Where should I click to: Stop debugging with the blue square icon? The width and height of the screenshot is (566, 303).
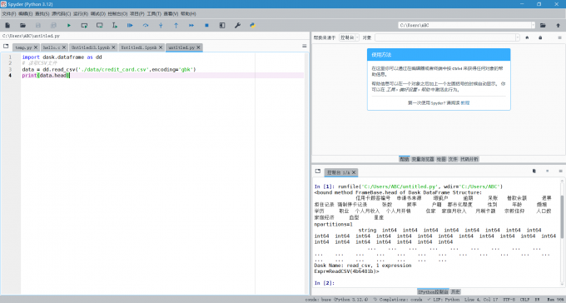tap(206, 25)
